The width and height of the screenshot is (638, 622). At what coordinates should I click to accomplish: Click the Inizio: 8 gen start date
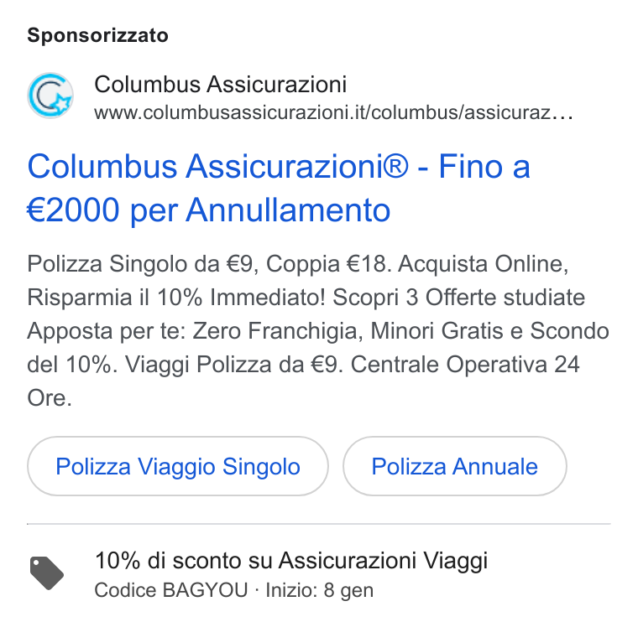point(319,590)
